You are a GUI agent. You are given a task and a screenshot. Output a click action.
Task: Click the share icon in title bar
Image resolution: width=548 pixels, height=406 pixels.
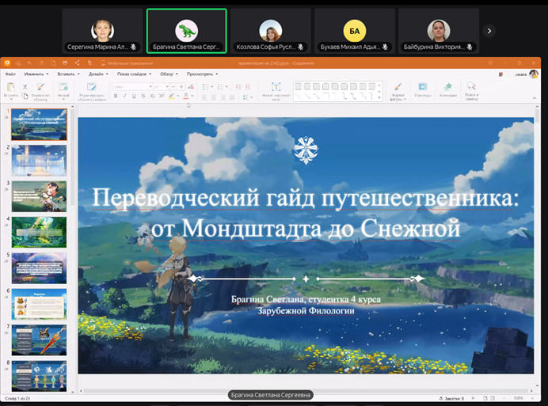(x=78, y=63)
